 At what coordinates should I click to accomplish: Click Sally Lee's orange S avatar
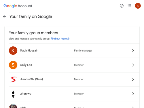13,65
